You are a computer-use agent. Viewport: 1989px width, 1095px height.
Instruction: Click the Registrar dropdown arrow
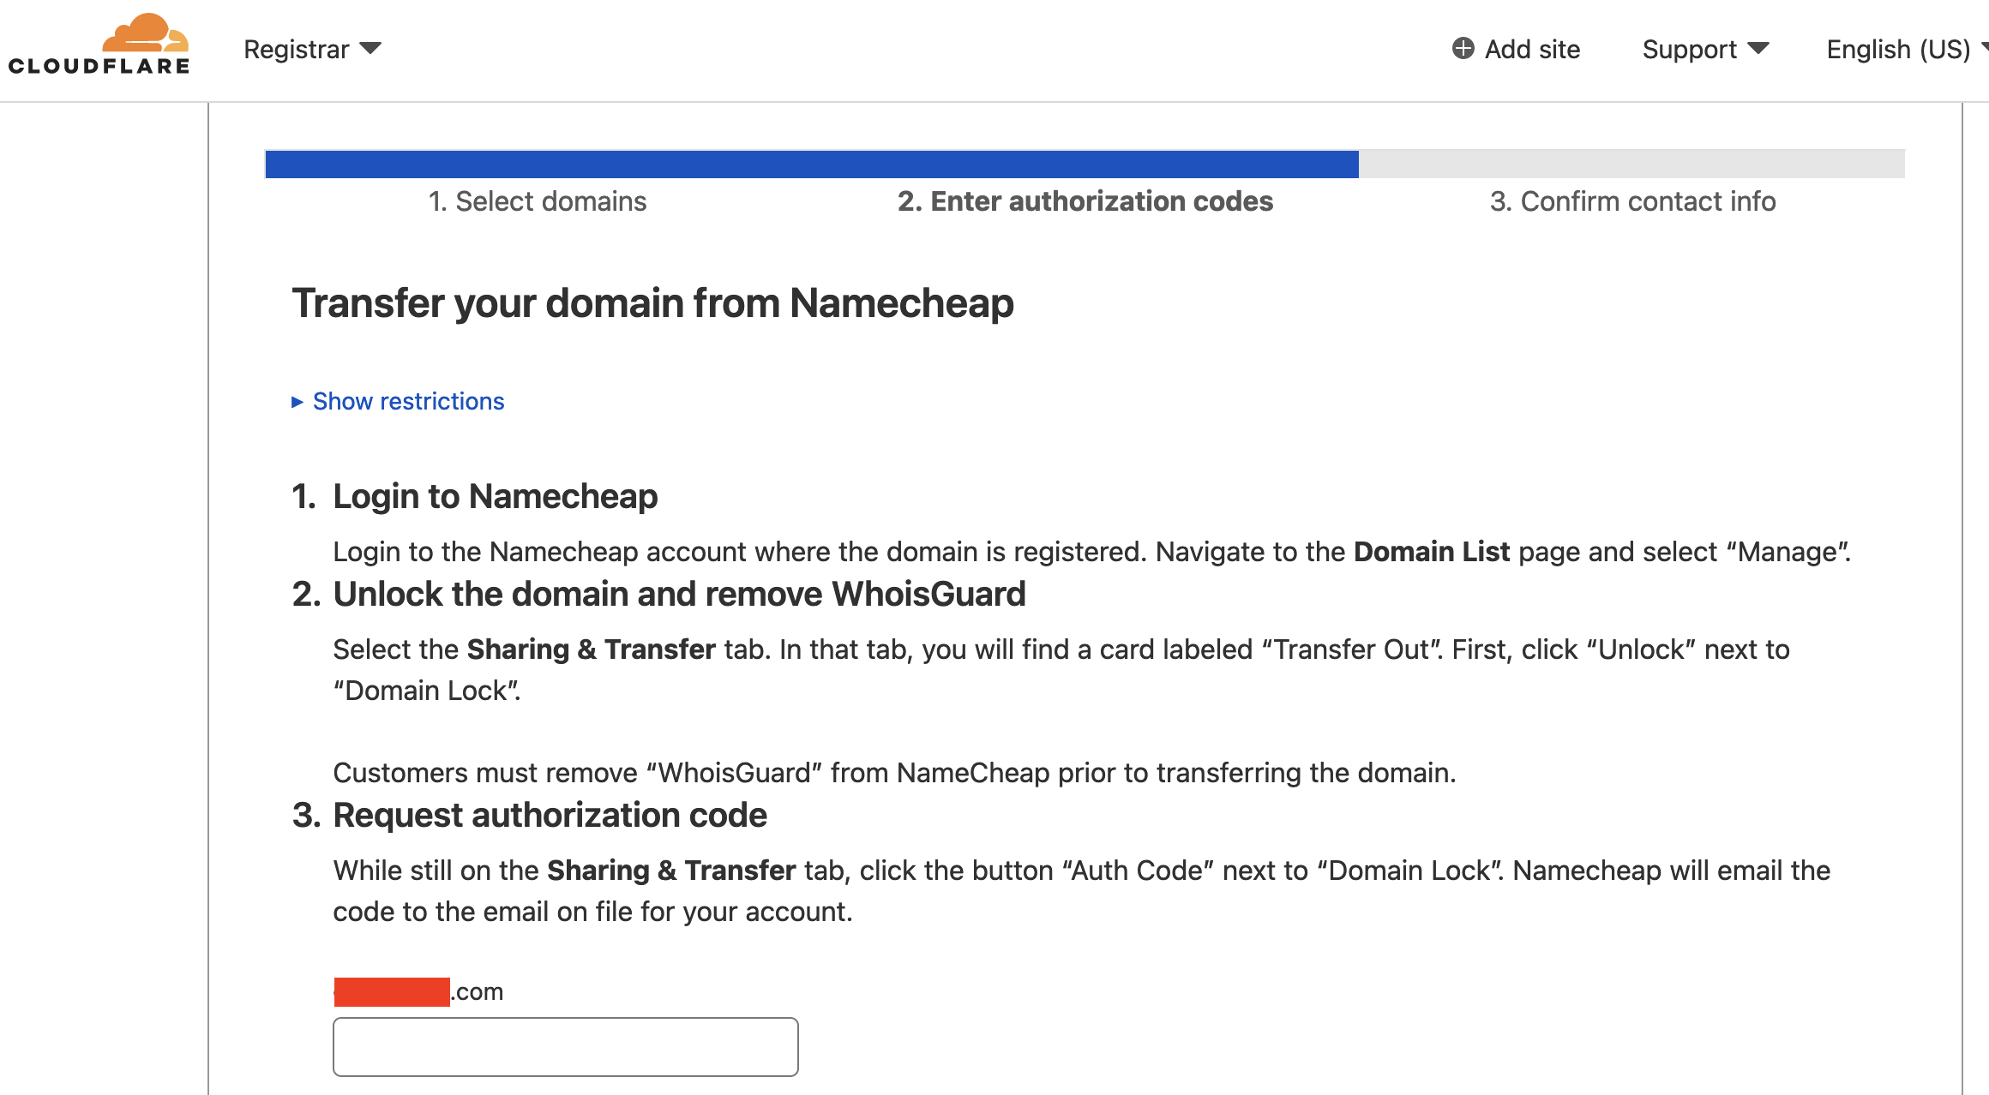pos(370,49)
